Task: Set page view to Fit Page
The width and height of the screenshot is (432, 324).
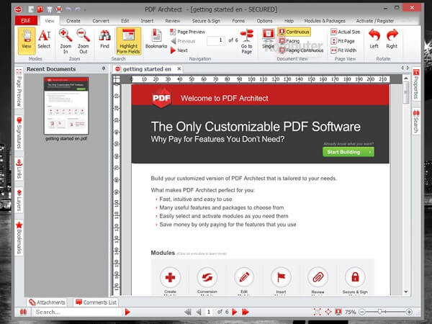Action: [343, 41]
